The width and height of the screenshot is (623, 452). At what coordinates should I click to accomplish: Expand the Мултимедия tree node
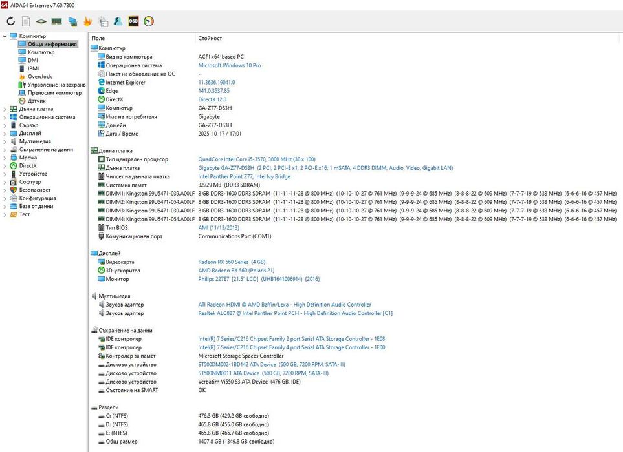[x=5, y=141]
